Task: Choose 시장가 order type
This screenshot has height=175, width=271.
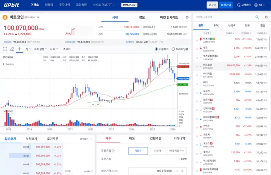Action: (157, 151)
